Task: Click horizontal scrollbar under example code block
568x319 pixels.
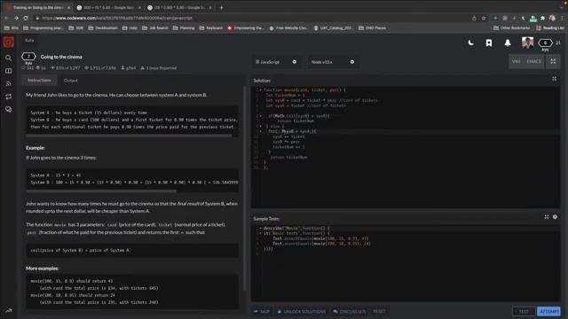Action: (x=101, y=191)
